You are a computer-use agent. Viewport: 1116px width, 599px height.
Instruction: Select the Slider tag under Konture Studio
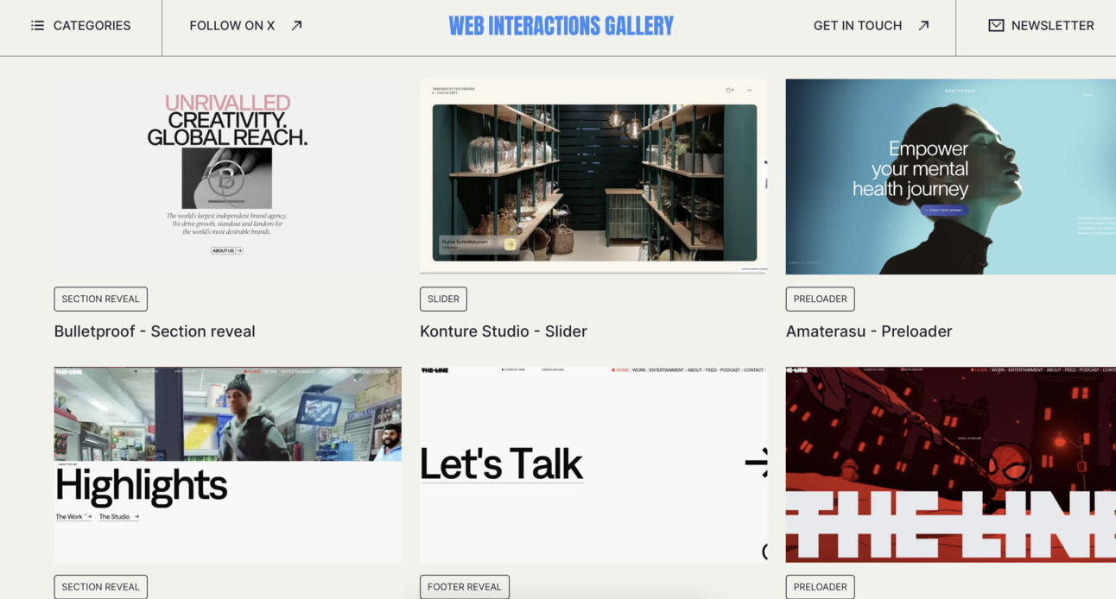(443, 299)
